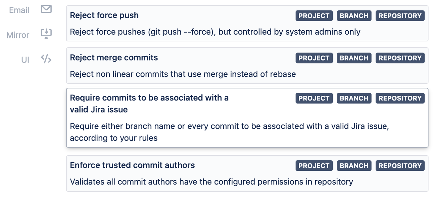This screenshot has width=435, height=197.
Task: Select the Mirror sidebar entry
Action: click(17, 35)
